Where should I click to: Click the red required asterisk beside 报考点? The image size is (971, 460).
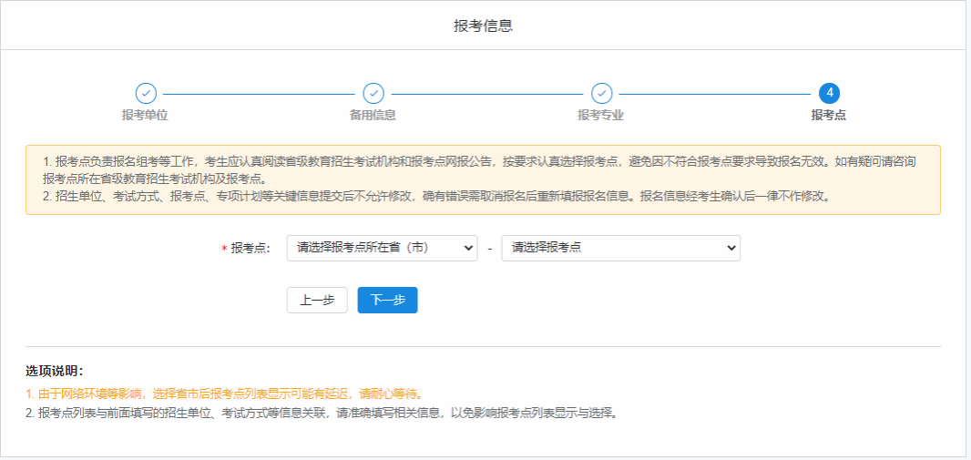(224, 249)
